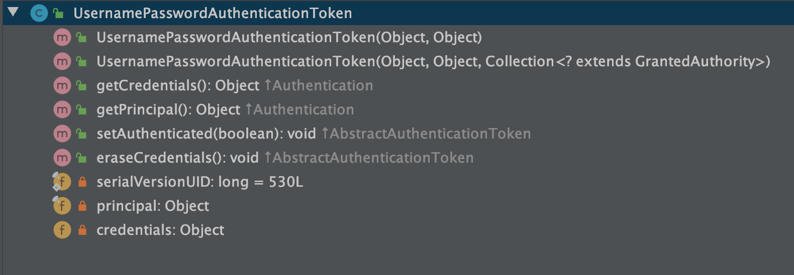Screen dimensions: 794x275
Task: Click the blue class icon
Action: [39, 13]
